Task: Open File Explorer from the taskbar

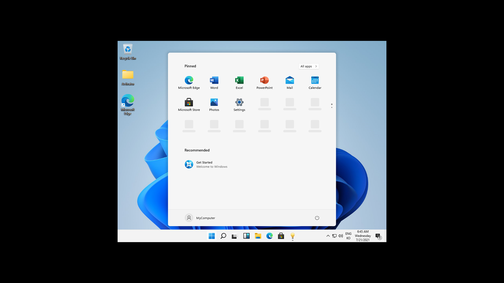Action: pyautogui.click(x=258, y=236)
